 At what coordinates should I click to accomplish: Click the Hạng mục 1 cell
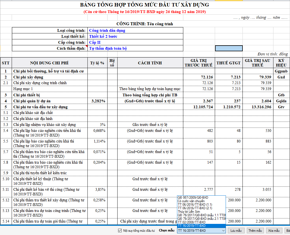tap(50, 89)
